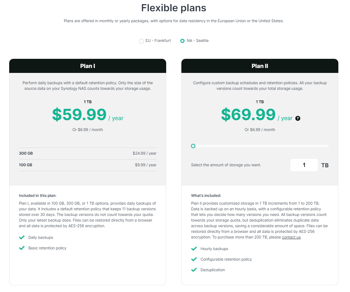Open the contact us link

[291, 237]
